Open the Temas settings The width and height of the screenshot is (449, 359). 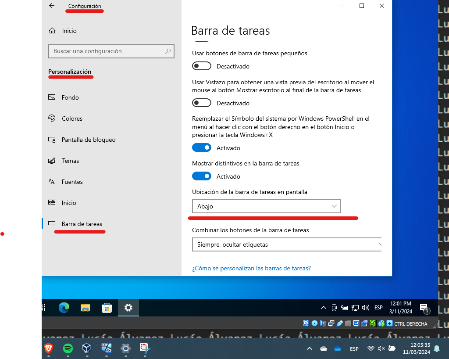tap(69, 161)
